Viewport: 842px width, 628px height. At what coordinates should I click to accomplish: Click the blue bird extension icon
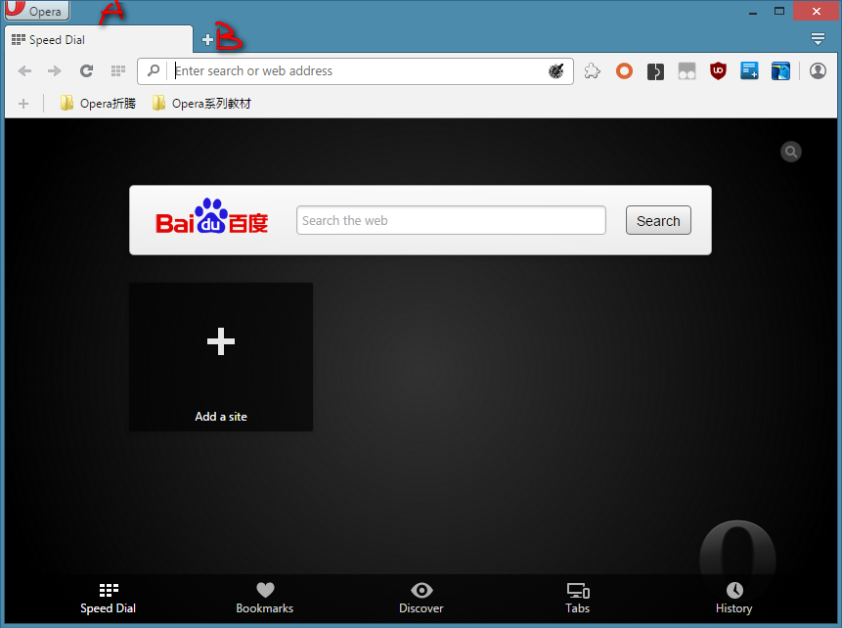(780, 70)
